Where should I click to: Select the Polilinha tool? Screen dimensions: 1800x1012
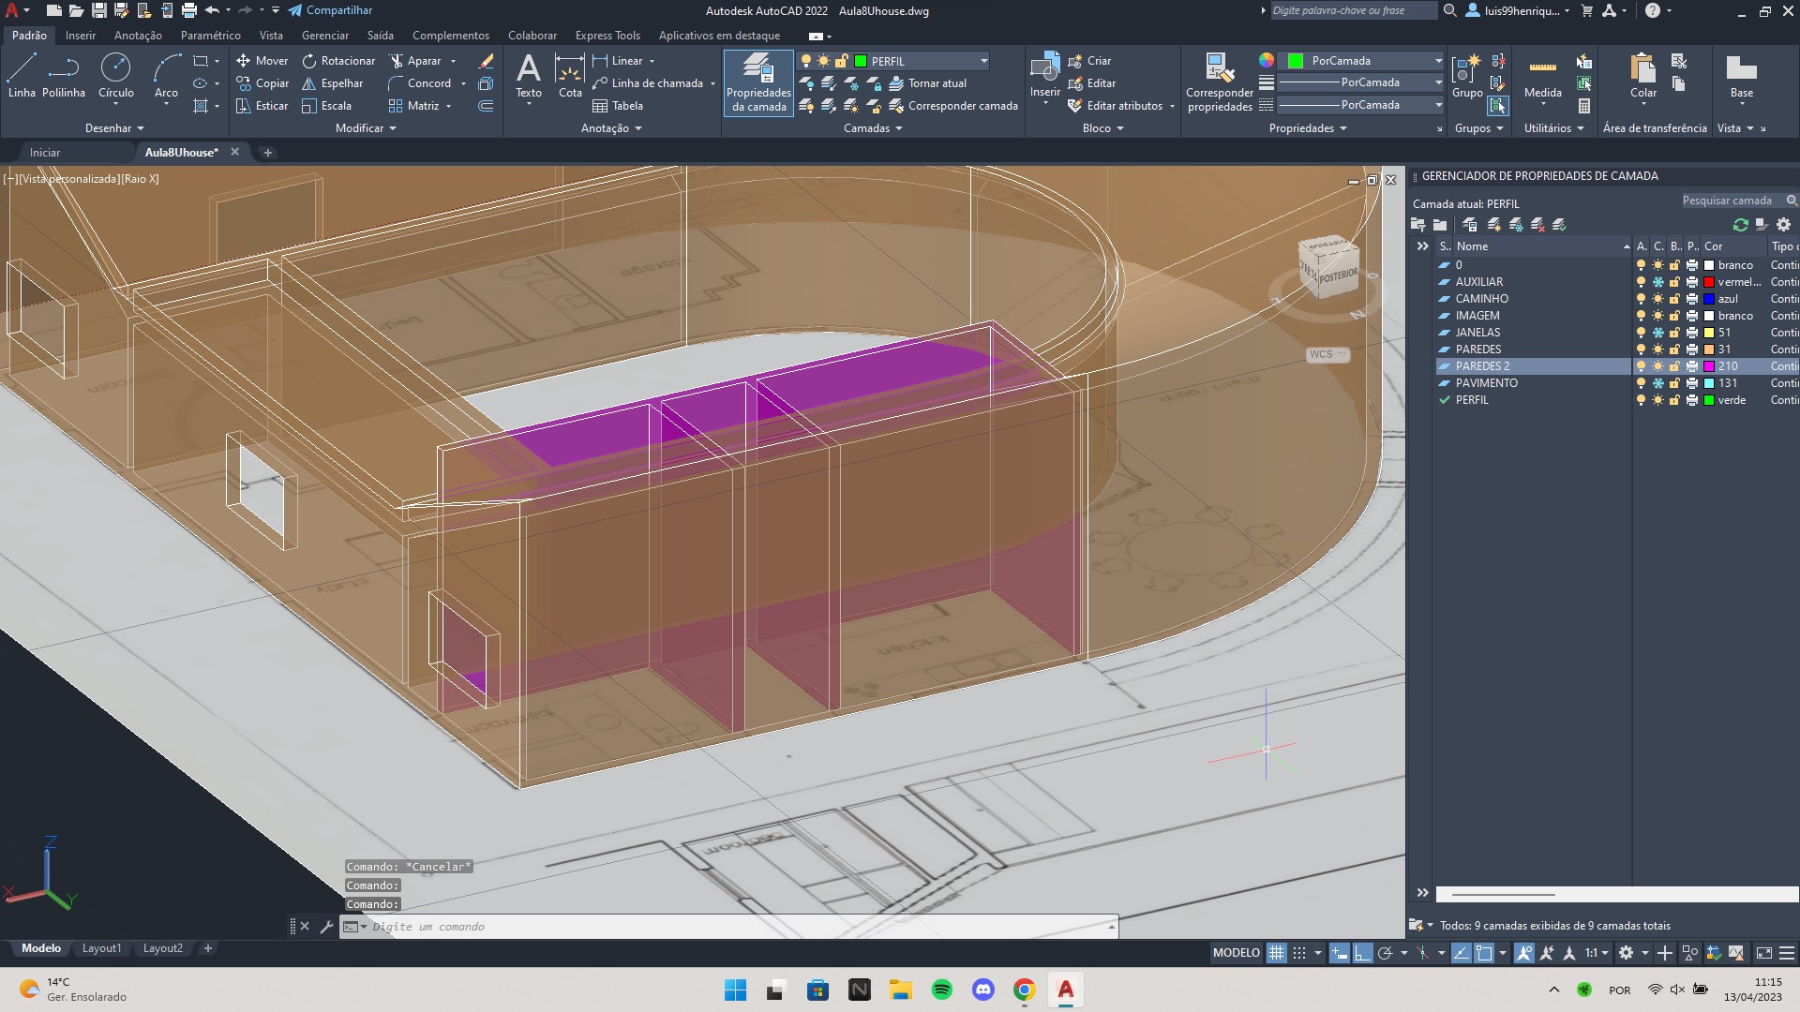[x=64, y=75]
